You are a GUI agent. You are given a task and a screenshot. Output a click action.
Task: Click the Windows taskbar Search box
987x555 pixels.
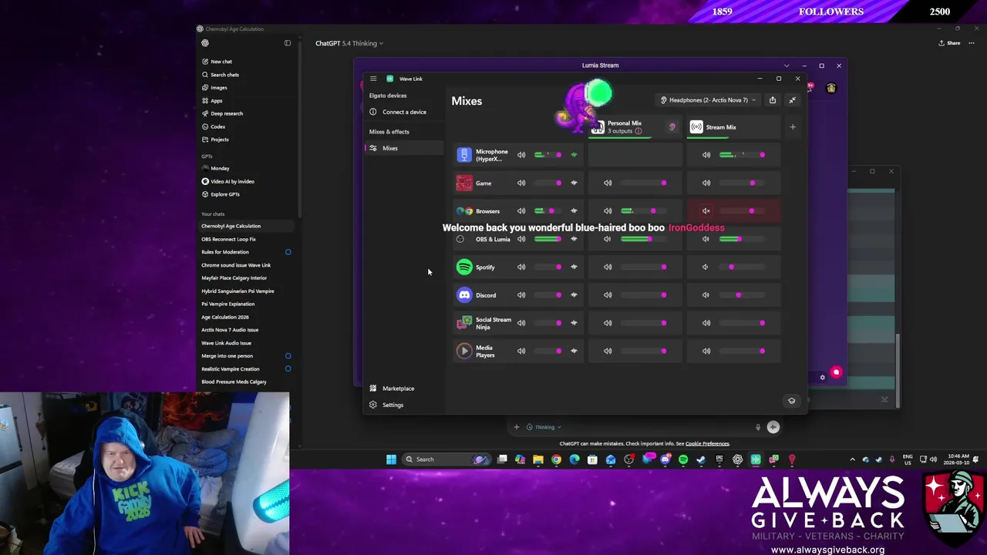click(447, 459)
